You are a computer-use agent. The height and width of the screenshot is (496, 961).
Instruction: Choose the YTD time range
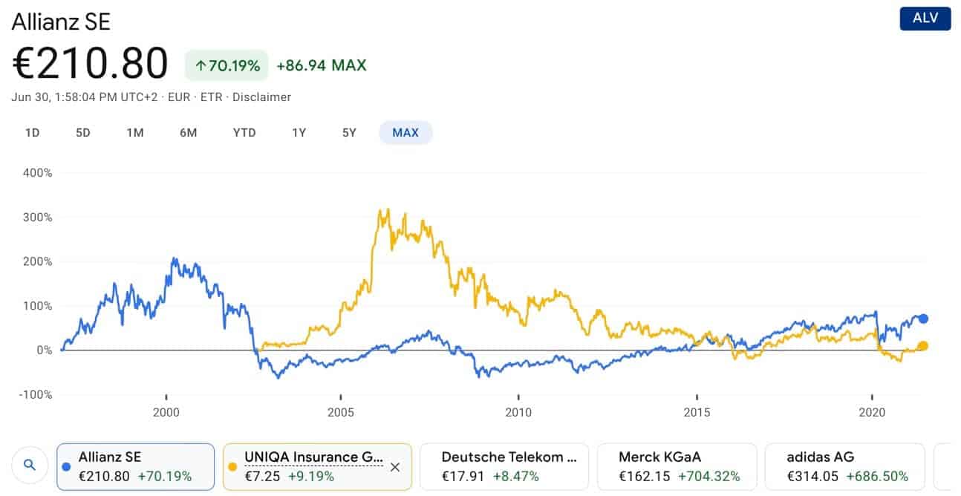click(x=244, y=133)
